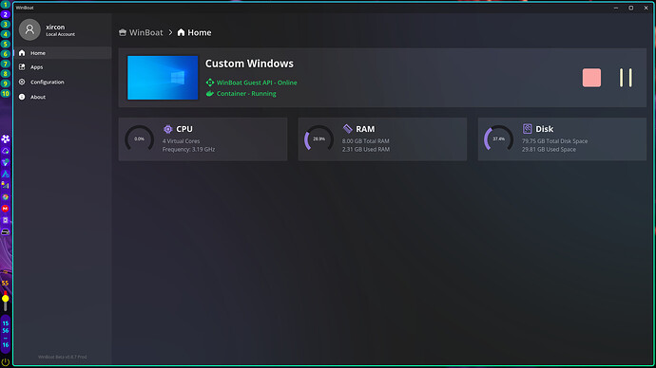The width and height of the screenshot is (656, 368).
Task: Click Home in the breadcrumb
Action: tap(199, 32)
